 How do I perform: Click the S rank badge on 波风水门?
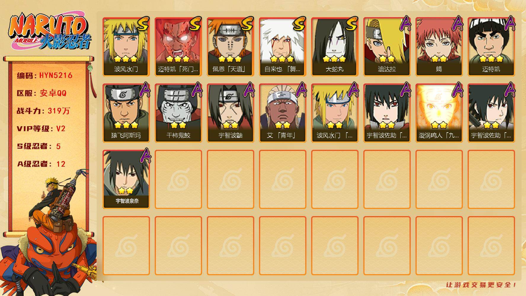(143, 24)
